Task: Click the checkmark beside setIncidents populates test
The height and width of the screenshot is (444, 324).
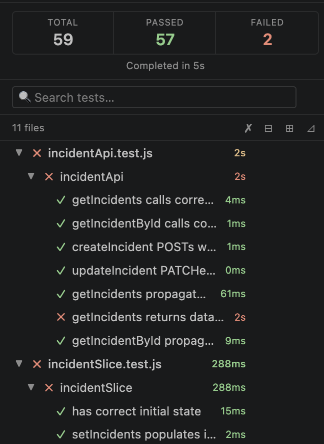Action: coord(61,434)
